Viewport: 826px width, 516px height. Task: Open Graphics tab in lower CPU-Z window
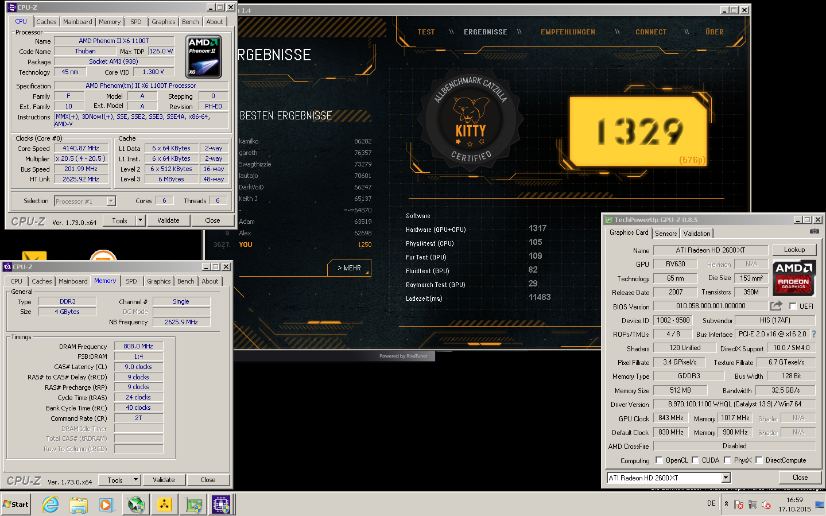coord(159,281)
